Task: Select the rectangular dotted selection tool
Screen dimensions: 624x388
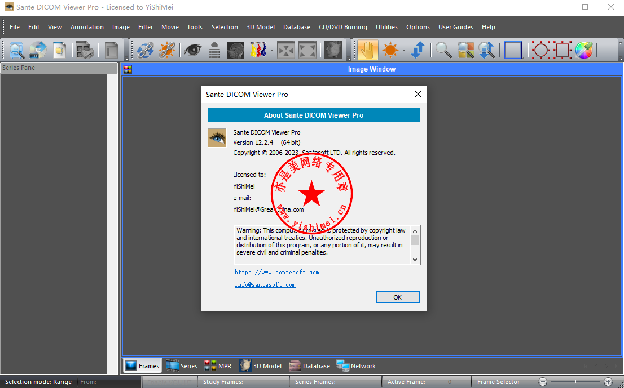Action: point(563,50)
